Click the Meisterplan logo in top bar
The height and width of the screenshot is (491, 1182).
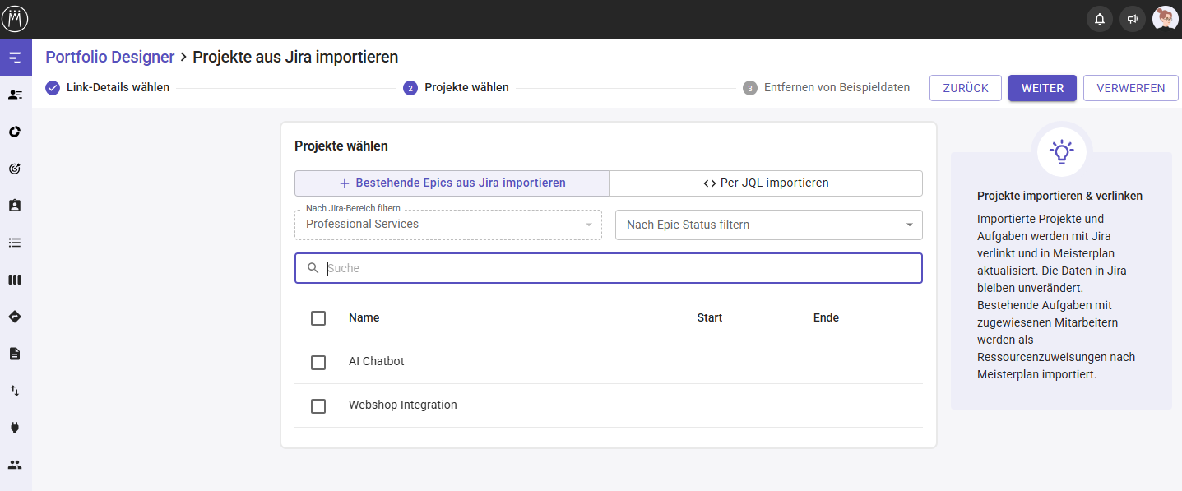click(16, 18)
